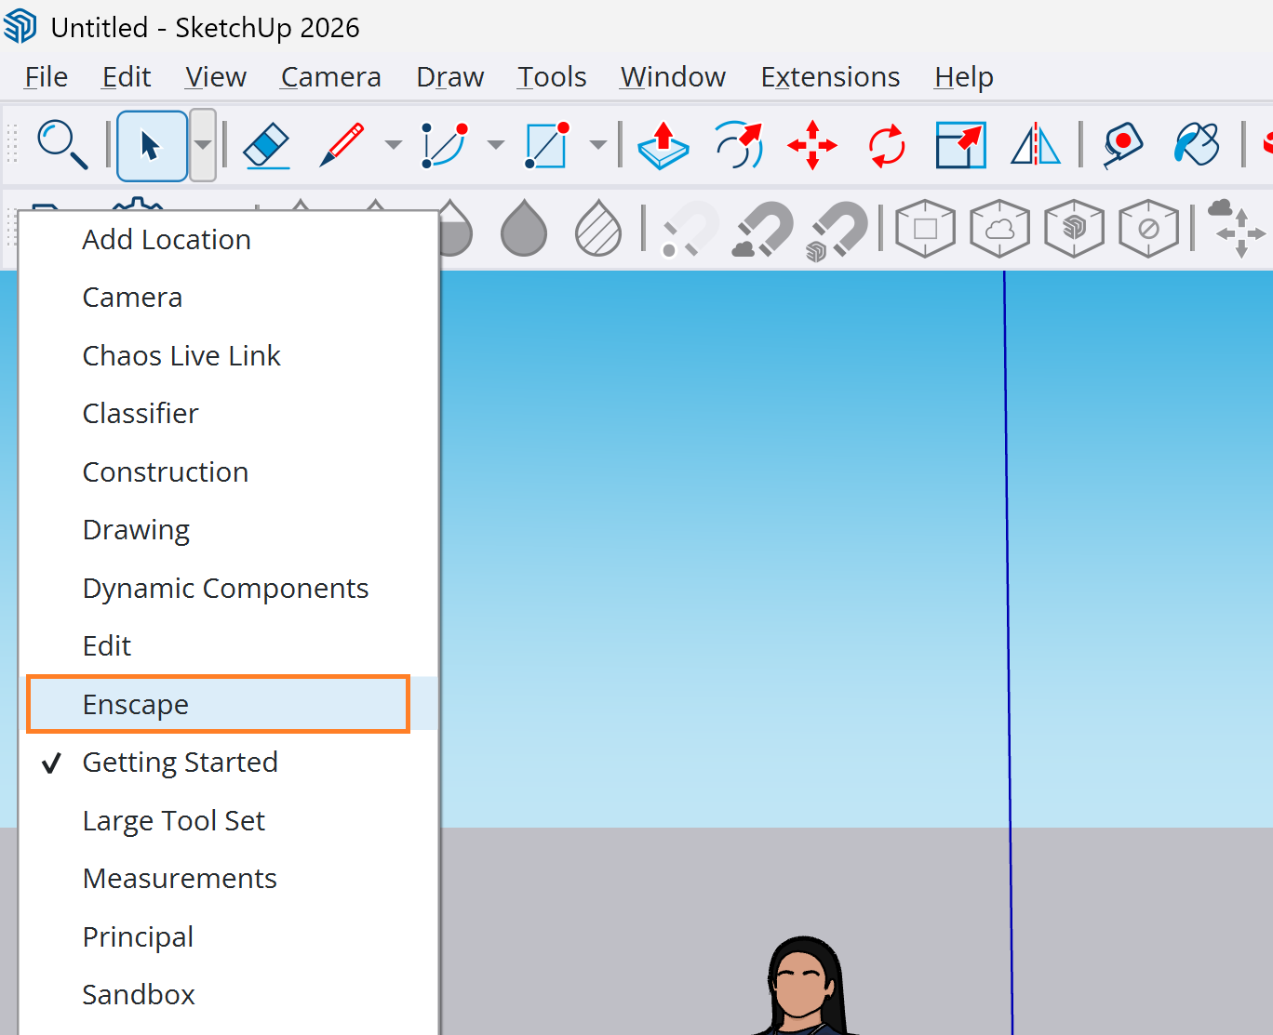
Task: Choose Measurements from the toolbar list
Action: coord(228,879)
